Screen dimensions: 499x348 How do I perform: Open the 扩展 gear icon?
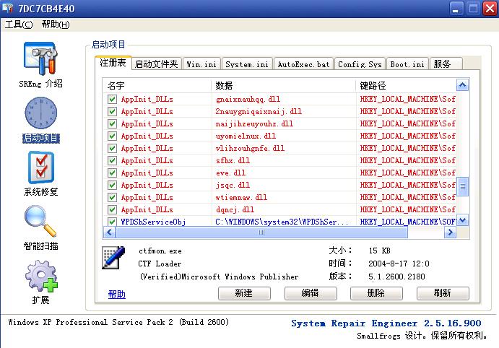(x=41, y=276)
